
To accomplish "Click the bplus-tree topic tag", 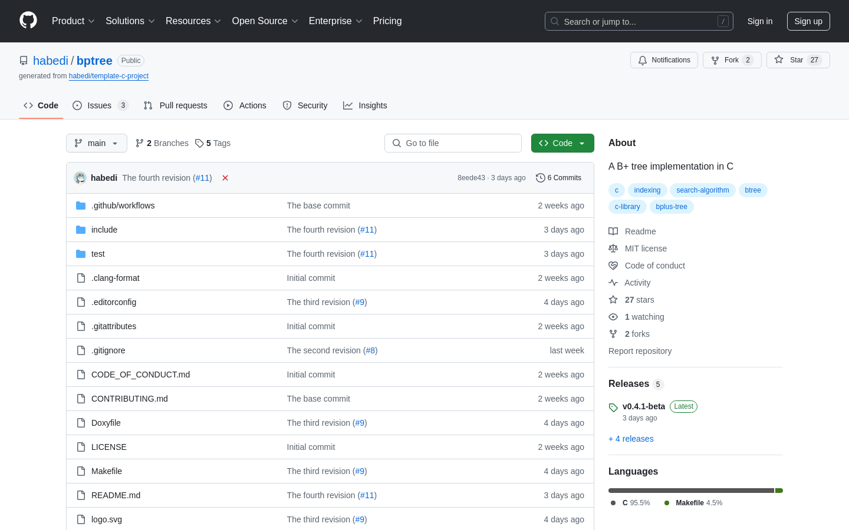I will 672,207.
